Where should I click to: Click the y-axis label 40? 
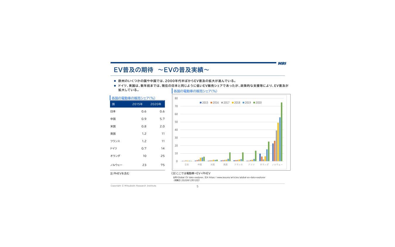point(176,130)
